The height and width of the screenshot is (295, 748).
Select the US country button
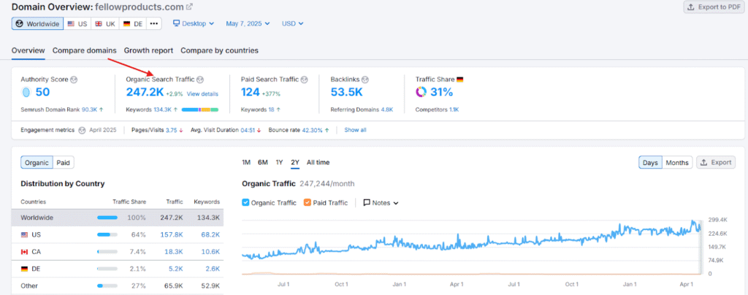(77, 24)
